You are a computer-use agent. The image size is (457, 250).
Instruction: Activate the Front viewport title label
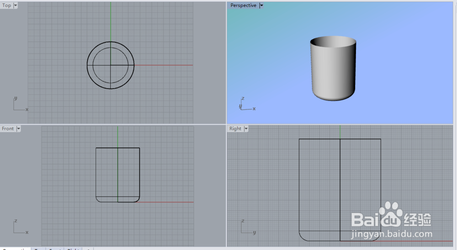click(8, 129)
